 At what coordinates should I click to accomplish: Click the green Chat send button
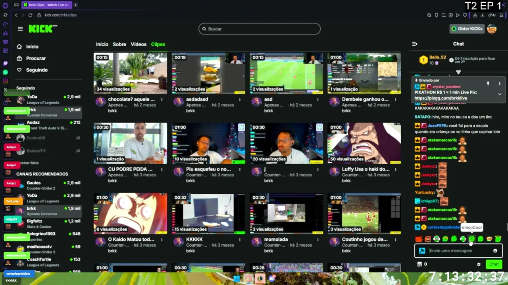494,264
